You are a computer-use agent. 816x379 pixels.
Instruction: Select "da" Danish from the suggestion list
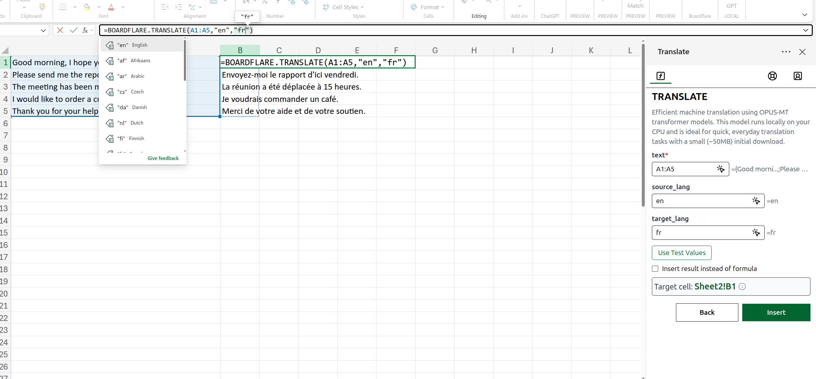pos(142,107)
